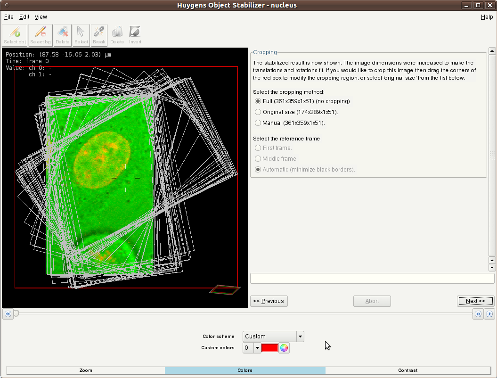The image size is (497, 378).
Task: Open the color wheel picker icon
Action: (284, 348)
